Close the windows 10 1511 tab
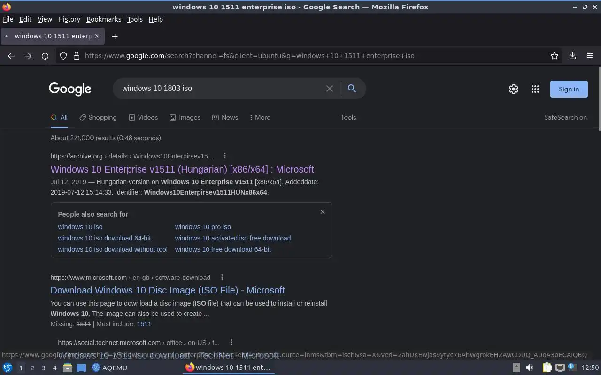 [97, 36]
